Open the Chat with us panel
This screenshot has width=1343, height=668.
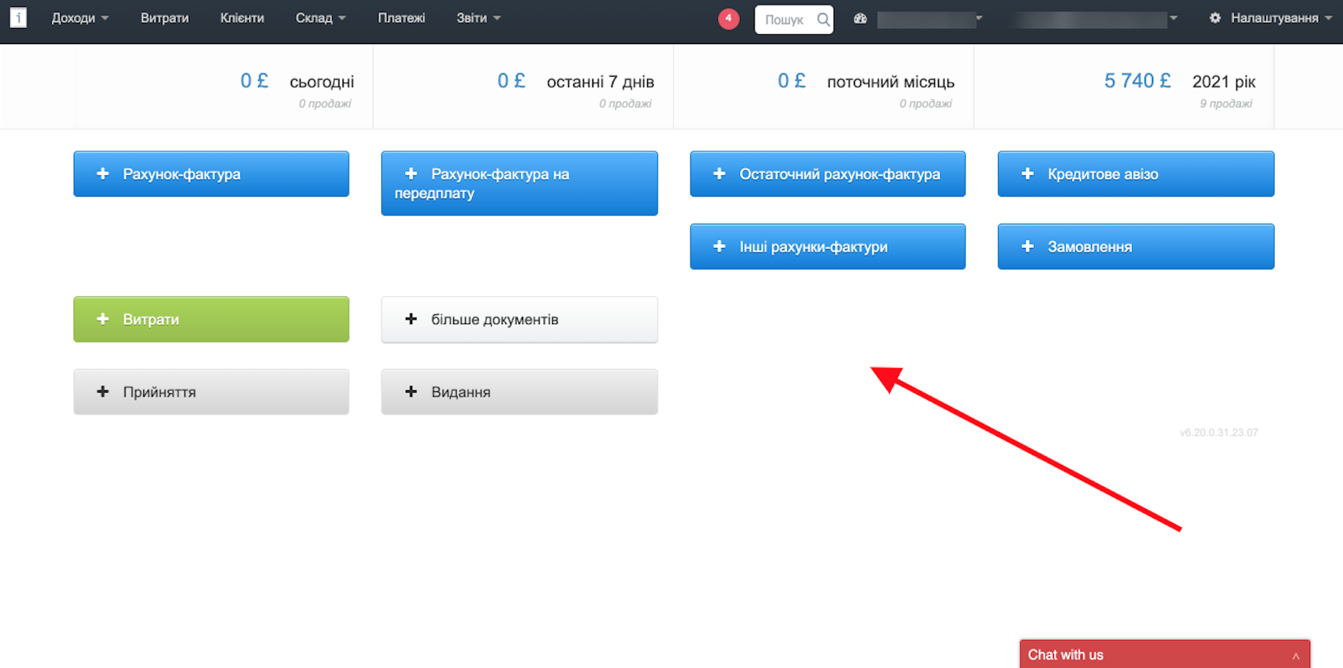tap(1165, 654)
